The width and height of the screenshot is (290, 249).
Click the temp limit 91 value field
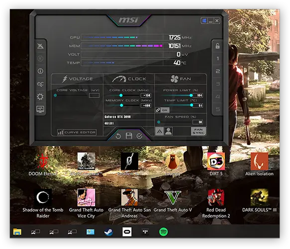pyautogui.click(x=198, y=105)
